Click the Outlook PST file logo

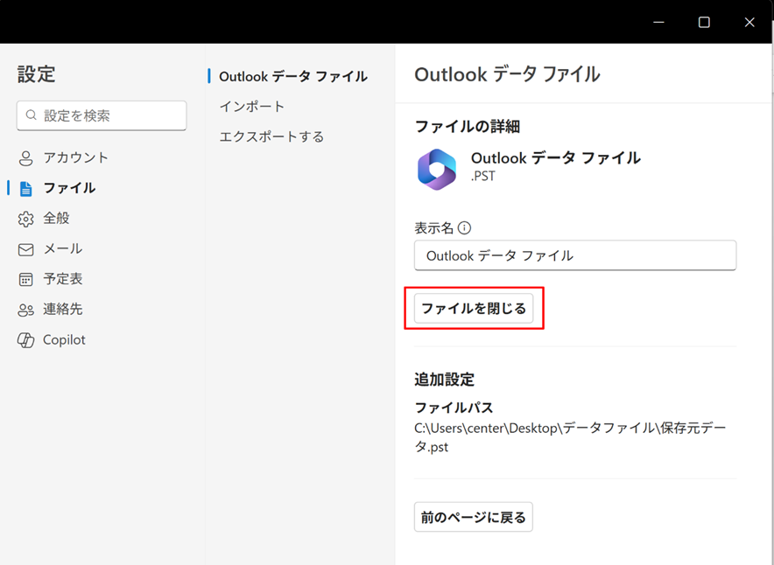(x=436, y=169)
